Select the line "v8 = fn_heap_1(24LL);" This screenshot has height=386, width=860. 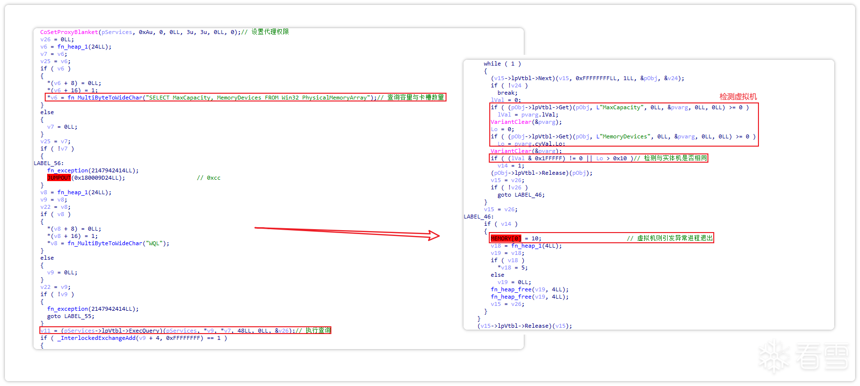click(76, 192)
